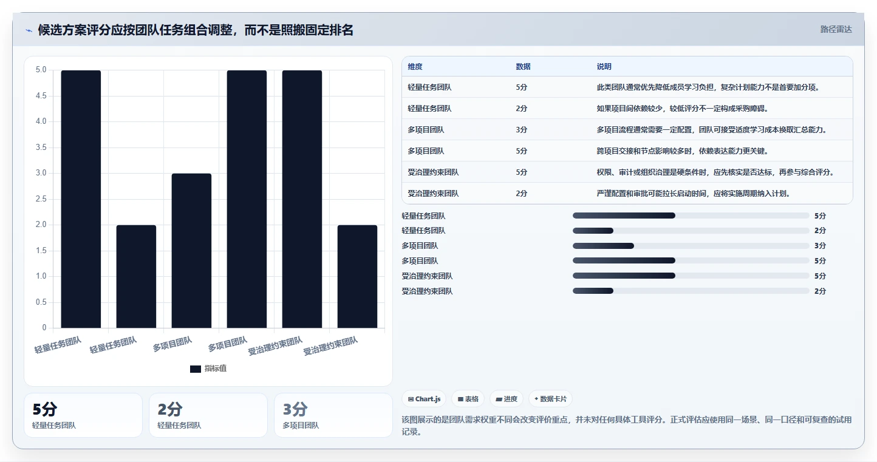Click the note 如果项目间依赖较少
The width and height of the screenshot is (877, 462).
(683, 109)
